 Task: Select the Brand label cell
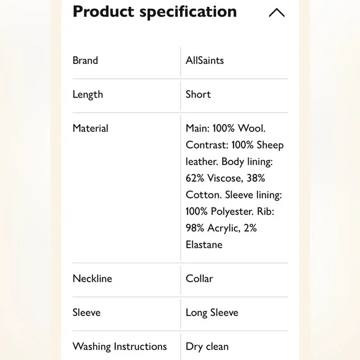coord(85,61)
